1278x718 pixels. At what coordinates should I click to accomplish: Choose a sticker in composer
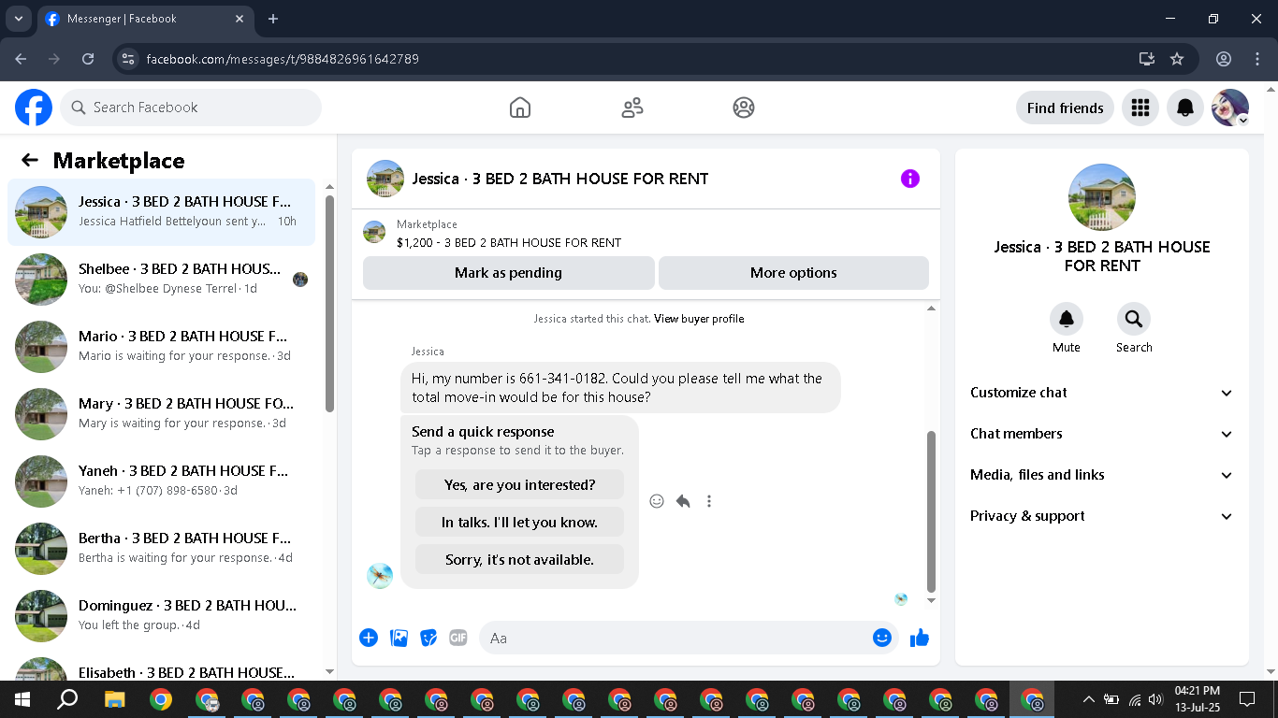428,638
